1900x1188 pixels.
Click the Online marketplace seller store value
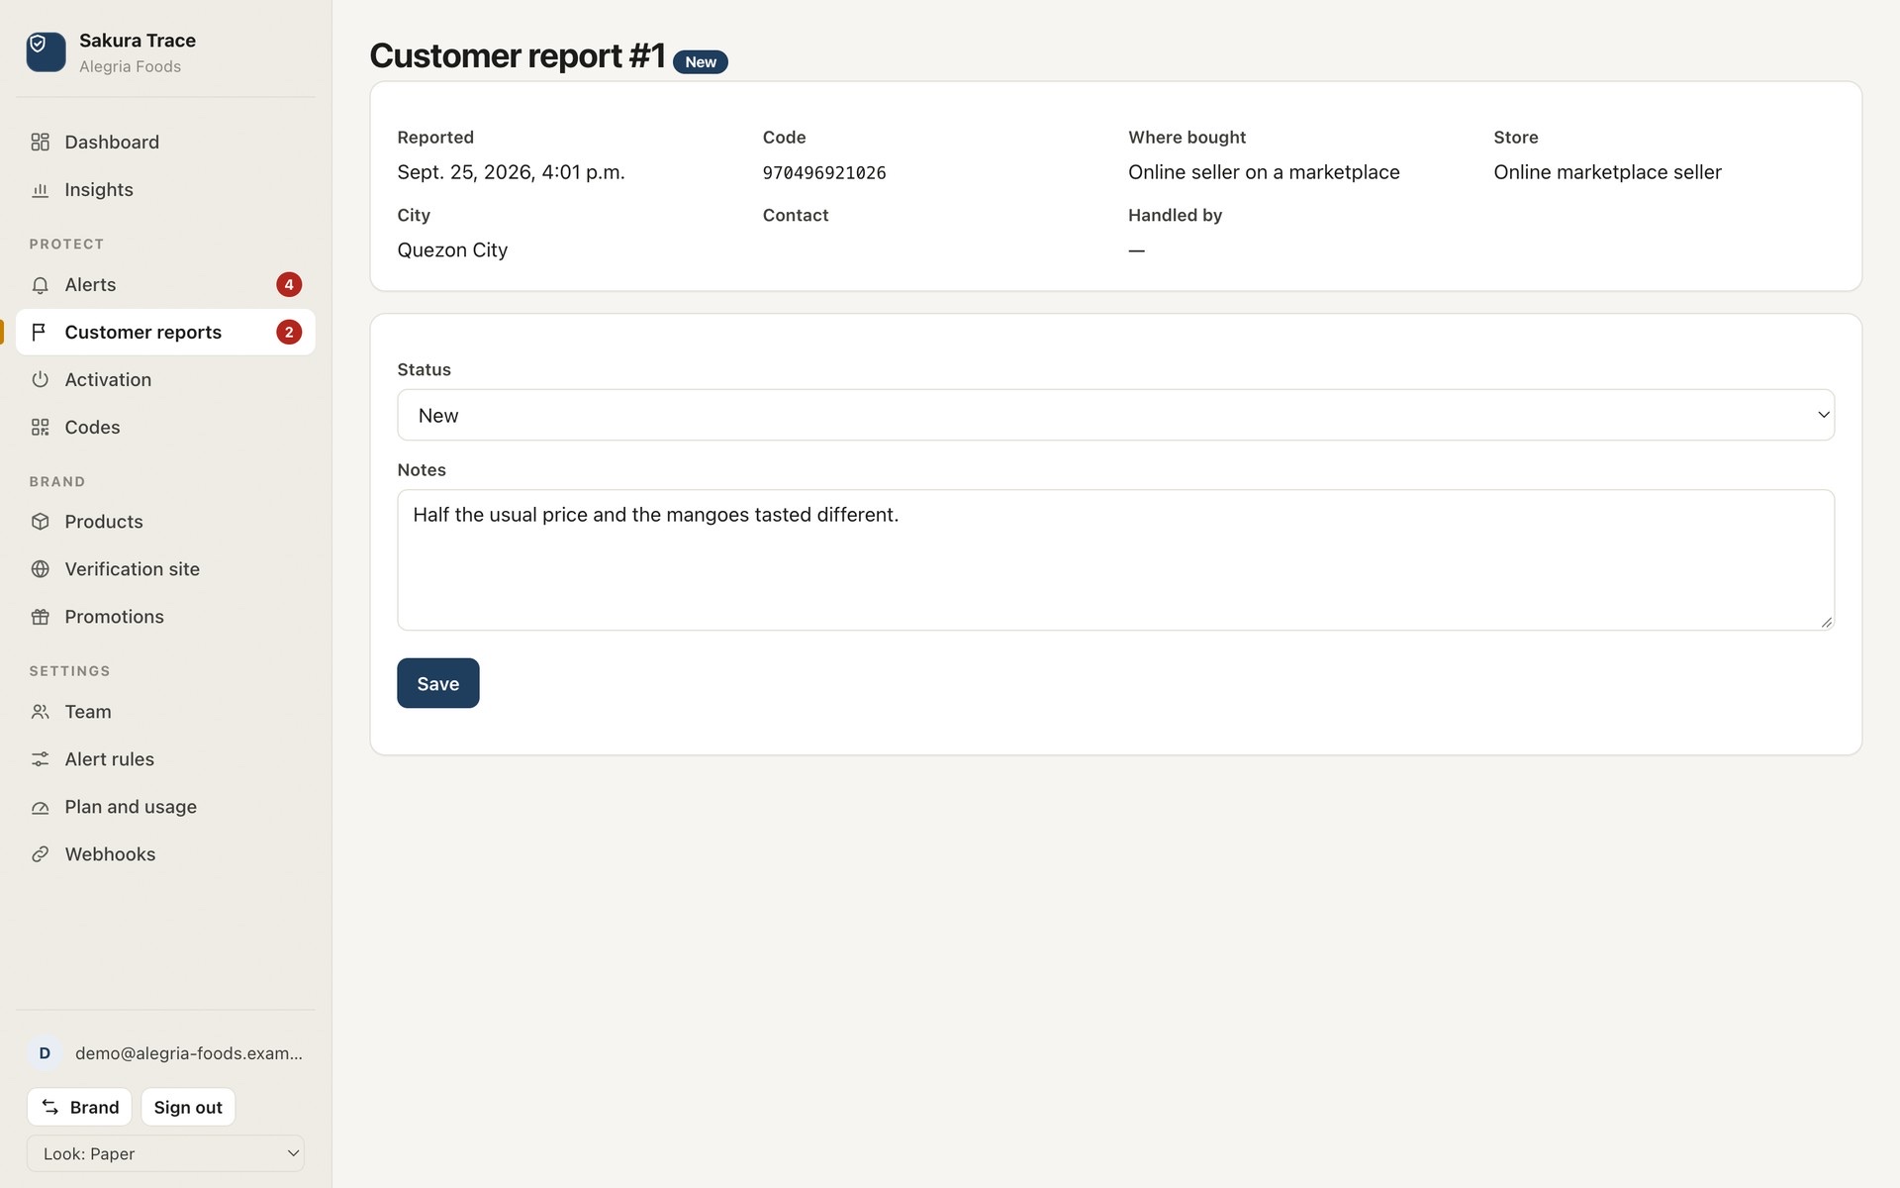(x=1607, y=172)
